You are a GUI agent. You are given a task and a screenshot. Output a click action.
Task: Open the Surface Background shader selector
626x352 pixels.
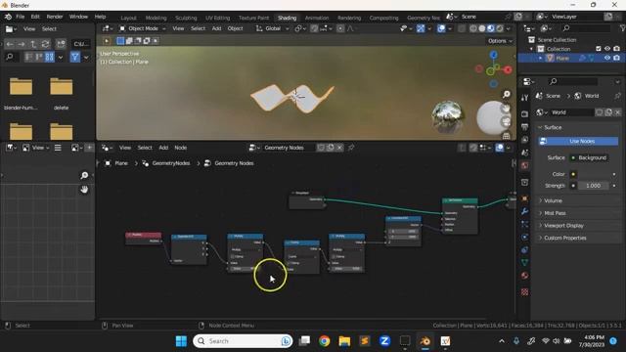(589, 157)
